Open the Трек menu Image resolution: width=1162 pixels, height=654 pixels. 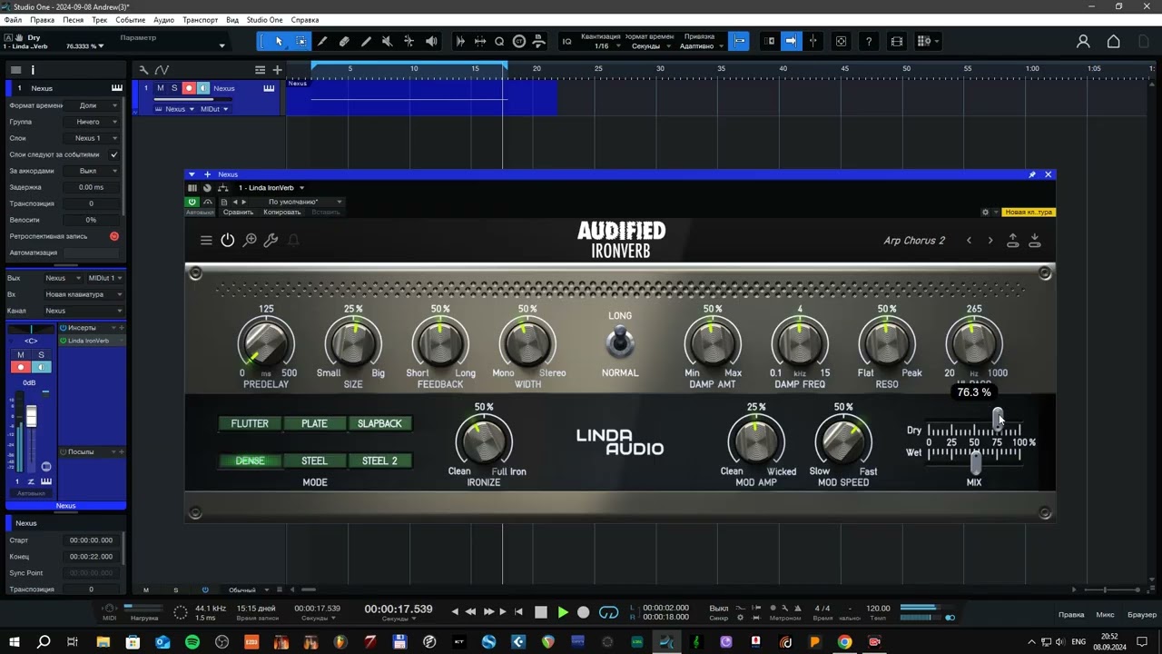pyautogui.click(x=100, y=20)
